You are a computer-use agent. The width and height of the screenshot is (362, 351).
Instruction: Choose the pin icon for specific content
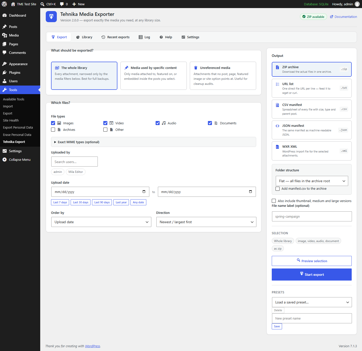tap(126, 68)
